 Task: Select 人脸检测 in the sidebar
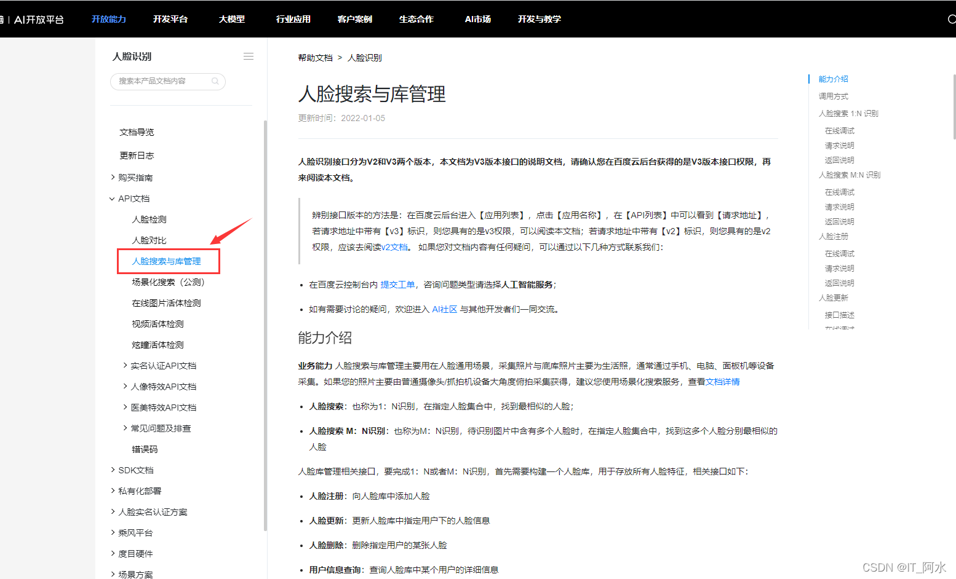coord(149,219)
